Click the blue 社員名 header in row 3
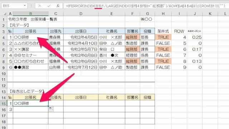 click(112, 31)
